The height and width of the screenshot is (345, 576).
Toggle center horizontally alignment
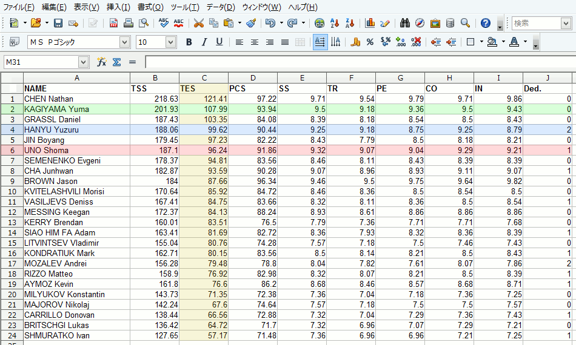255,42
